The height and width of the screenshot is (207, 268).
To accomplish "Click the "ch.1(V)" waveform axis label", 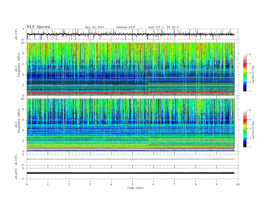I will (x=16, y=34).
